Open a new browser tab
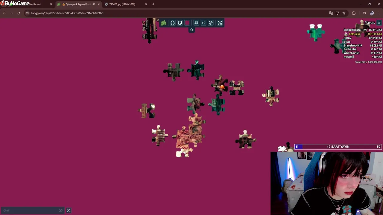Viewport: 383px width, 215px height. pos(153,4)
